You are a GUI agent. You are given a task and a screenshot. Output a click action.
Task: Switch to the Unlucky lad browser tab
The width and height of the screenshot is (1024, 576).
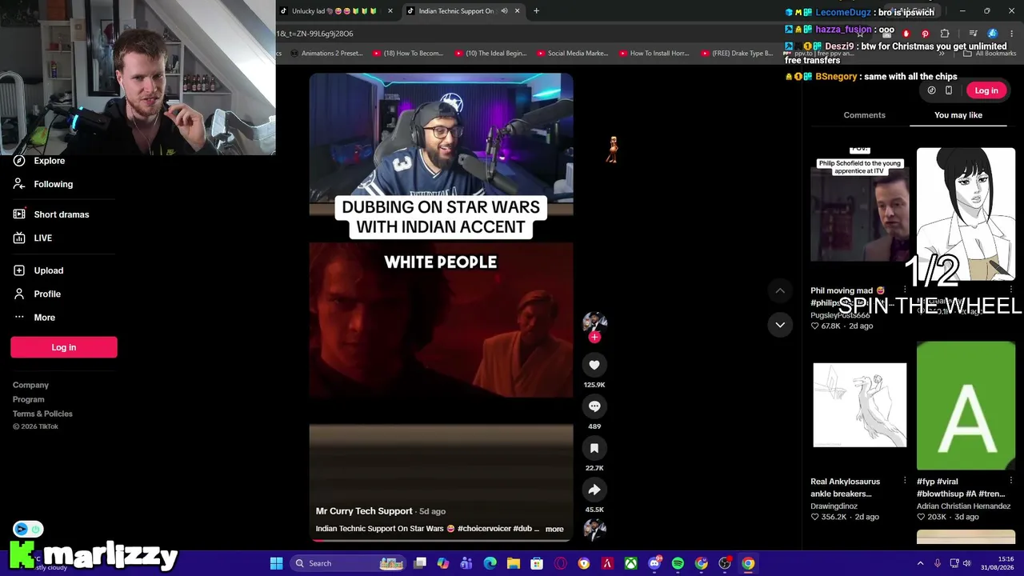click(x=336, y=11)
